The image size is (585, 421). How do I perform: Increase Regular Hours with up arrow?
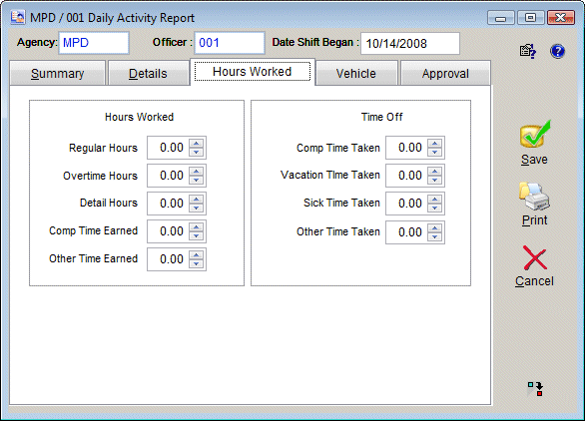197,144
